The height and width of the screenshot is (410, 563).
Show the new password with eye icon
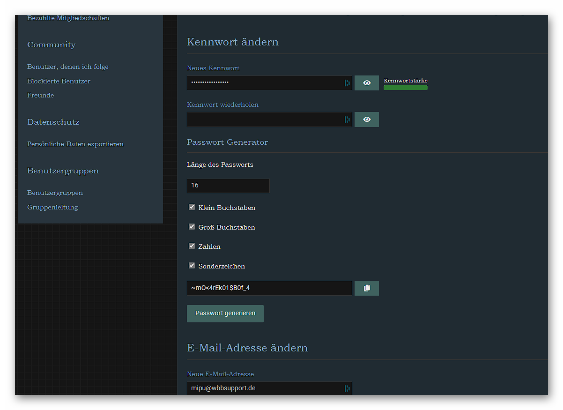click(367, 83)
